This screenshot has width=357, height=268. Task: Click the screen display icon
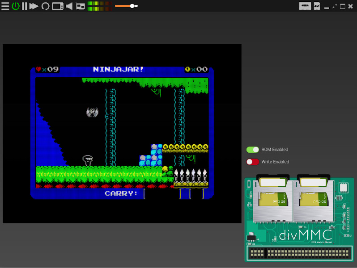58,6
